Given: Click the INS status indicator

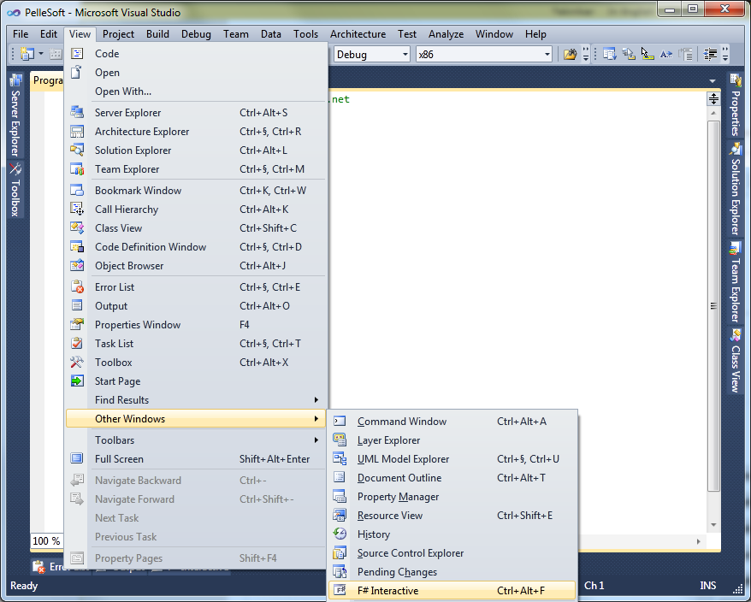Looking at the screenshot, I should point(708,586).
